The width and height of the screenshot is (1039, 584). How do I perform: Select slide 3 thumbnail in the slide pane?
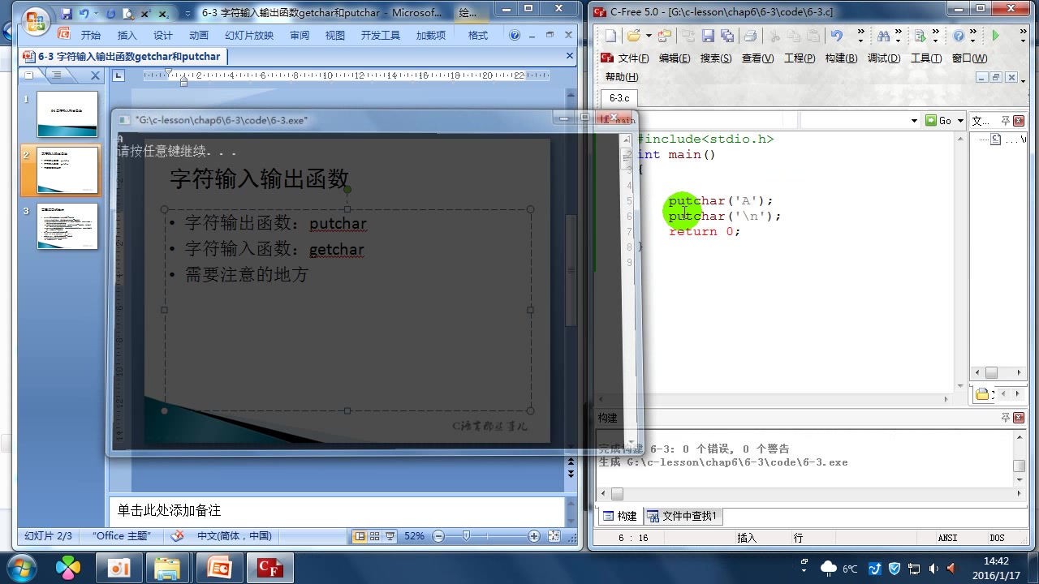[x=67, y=227]
